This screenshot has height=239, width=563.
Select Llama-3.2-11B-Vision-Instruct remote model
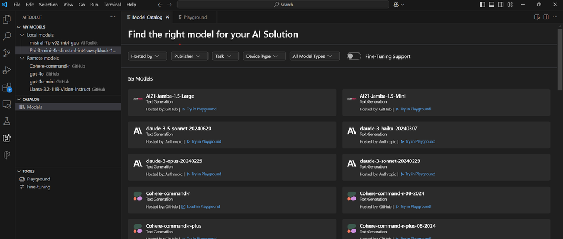point(68,89)
